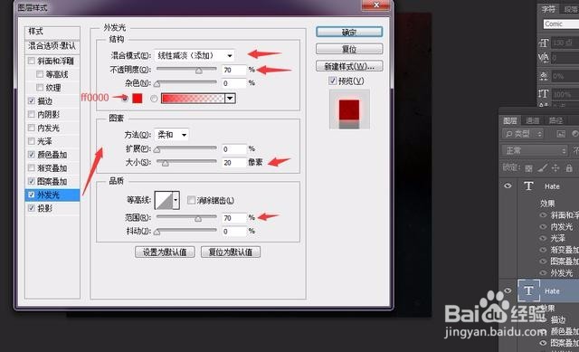Switch to the 通道 Channels tab
The image size is (579, 352).
(533, 120)
